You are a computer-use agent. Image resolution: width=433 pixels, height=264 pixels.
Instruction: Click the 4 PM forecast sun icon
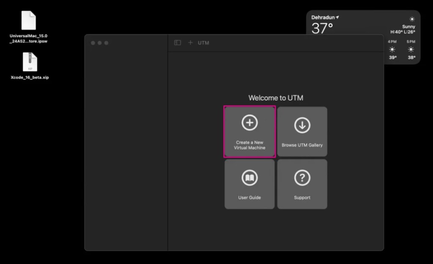pyautogui.click(x=392, y=50)
